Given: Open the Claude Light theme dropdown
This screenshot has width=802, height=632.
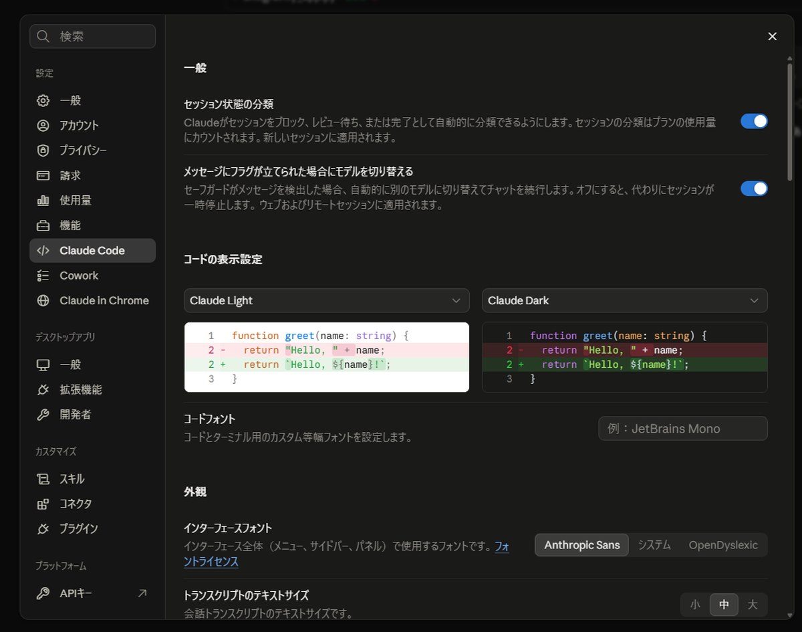Looking at the screenshot, I should click(x=327, y=300).
